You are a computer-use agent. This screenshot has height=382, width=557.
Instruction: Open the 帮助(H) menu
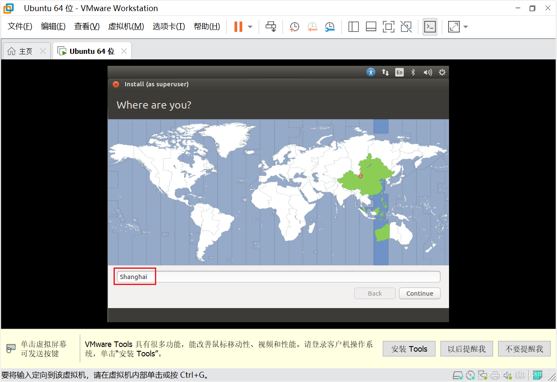(207, 26)
